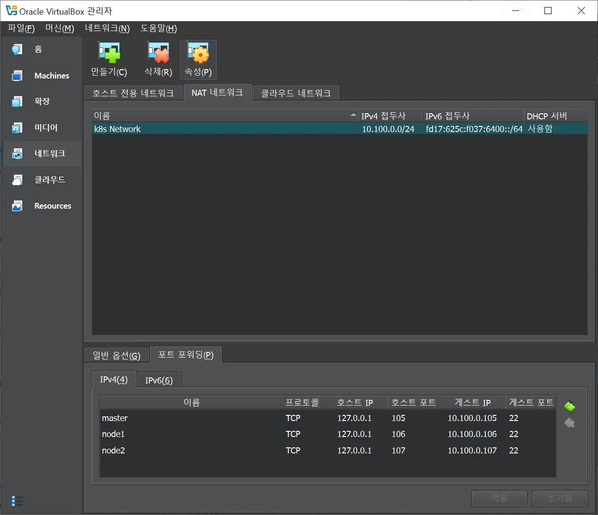Click the 적용 apply button
The image size is (598, 515).
499,498
